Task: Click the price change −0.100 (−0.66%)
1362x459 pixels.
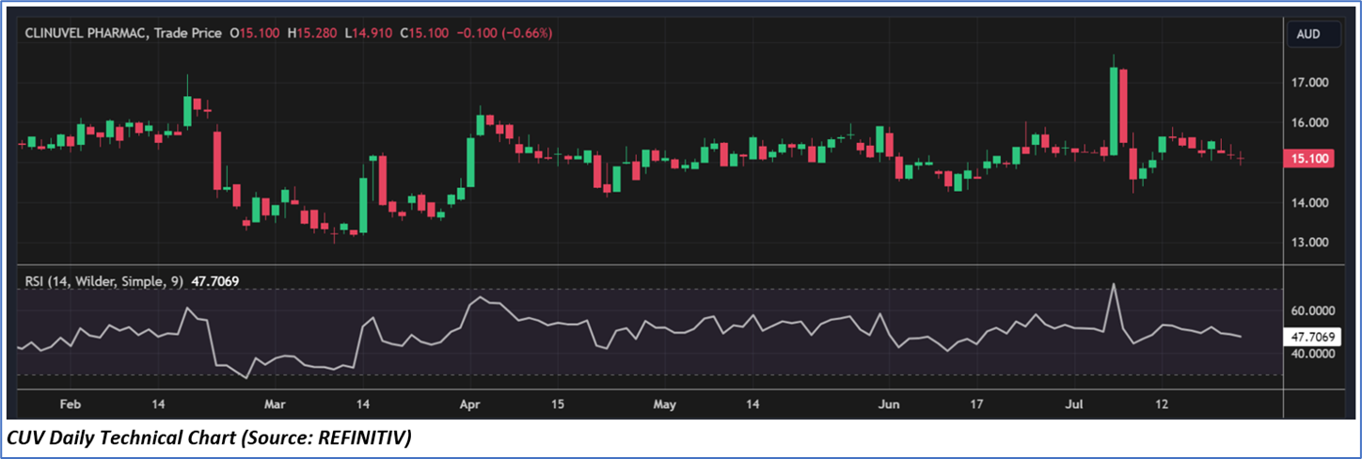Action: pyautogui.click(x=504, y=33)
